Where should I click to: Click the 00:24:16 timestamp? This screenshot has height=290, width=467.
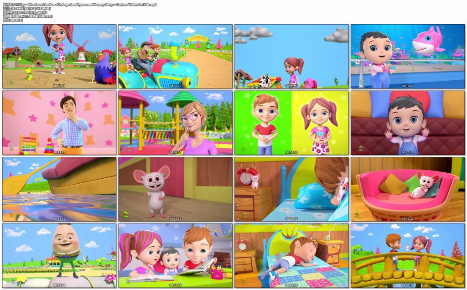click(59, 218)
